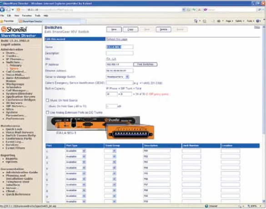Image resolution: width=266 pixels, height=209 pixels.
Task: Open Workgroups in sidebar
Action: tap(15, 84)
